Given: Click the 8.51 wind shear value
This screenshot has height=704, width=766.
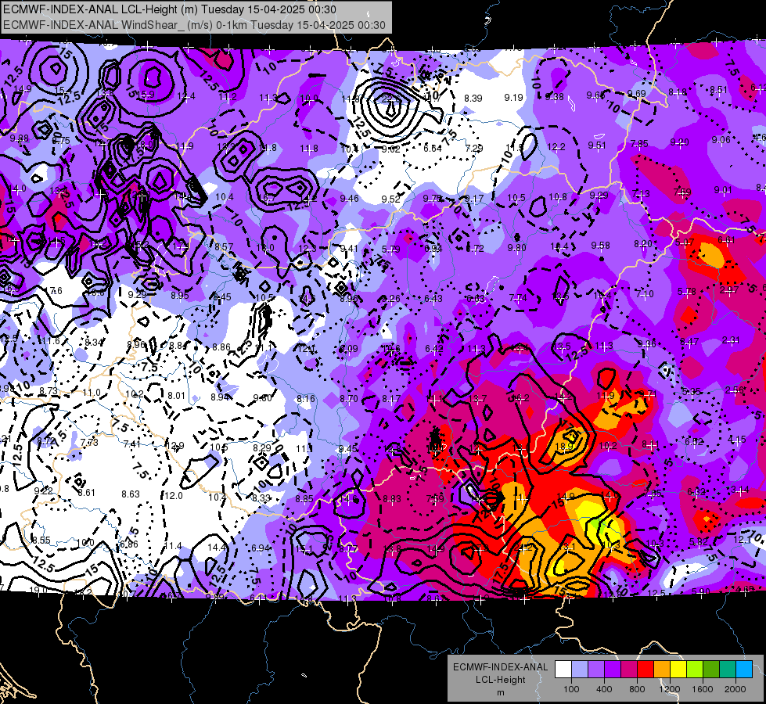Looking at the screenshot, I should [x=718, y=90].
